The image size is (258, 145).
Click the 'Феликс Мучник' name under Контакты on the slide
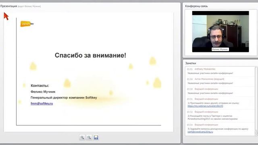coord(43,92)
